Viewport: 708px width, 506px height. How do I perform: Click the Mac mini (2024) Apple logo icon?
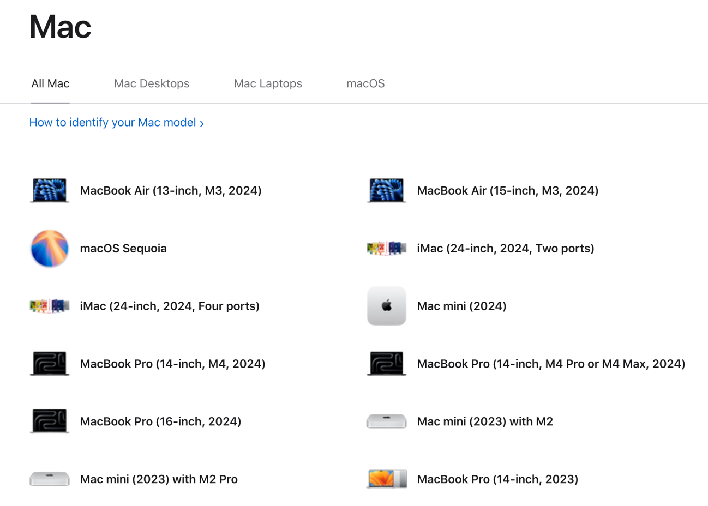[387, 306]
